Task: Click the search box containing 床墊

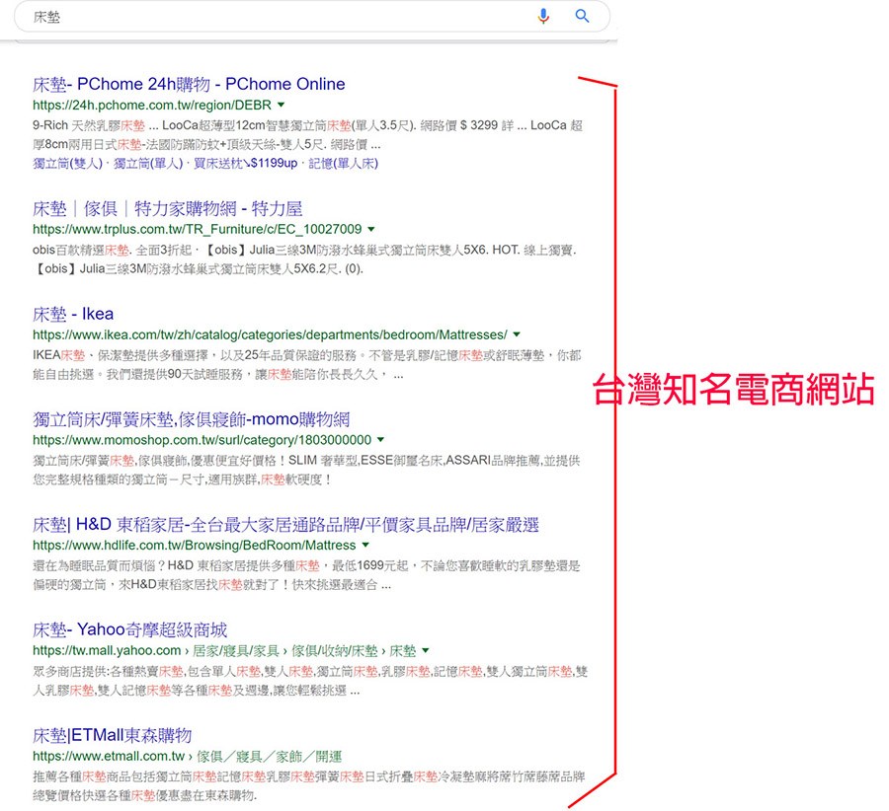Action: click(x=277, y=17)
